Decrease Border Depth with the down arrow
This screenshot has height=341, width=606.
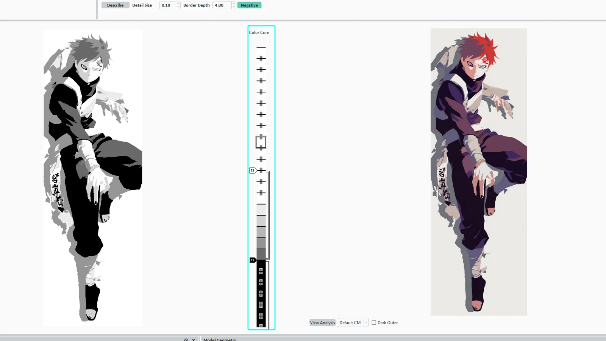click(x=234, y=7)
